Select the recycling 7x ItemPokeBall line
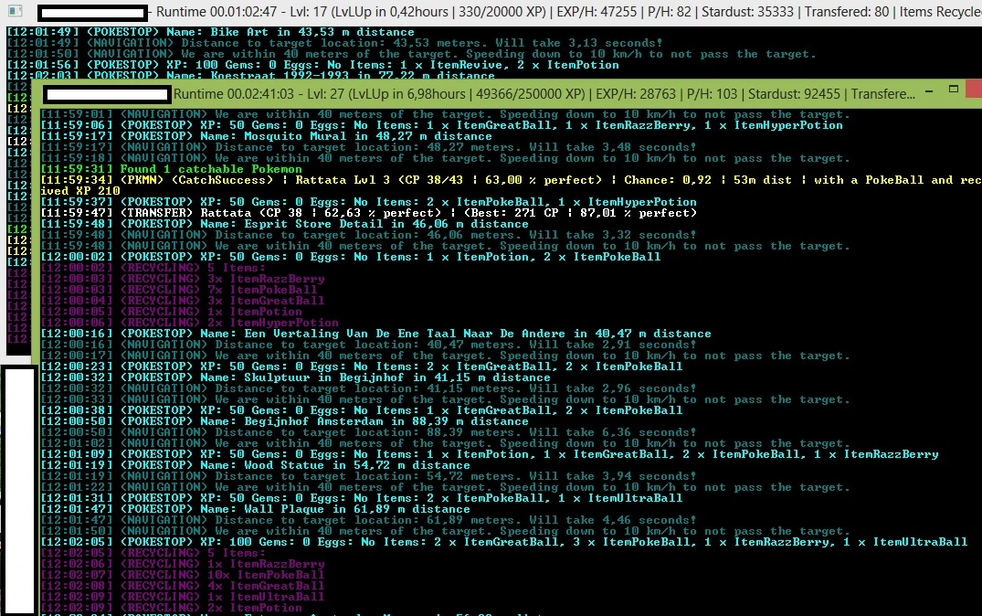This screenshot has width=982, height=616. 178,290
